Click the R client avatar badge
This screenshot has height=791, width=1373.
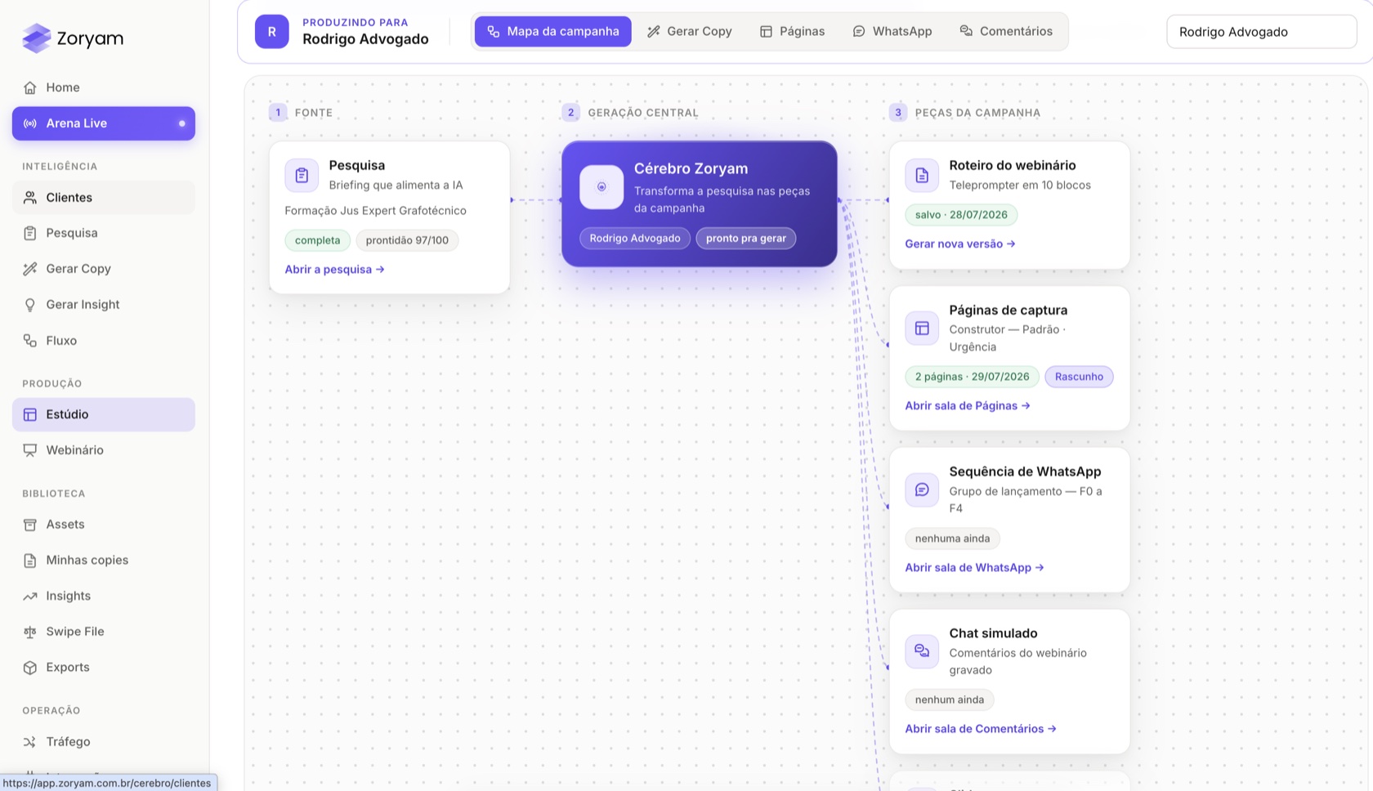point(272,32)
